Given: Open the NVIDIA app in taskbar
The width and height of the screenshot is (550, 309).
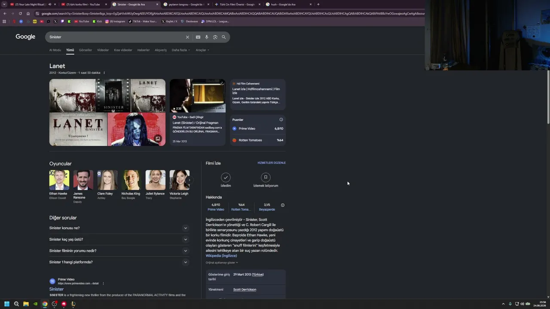Looking at the screenshot, I should (x=35, y=304).
